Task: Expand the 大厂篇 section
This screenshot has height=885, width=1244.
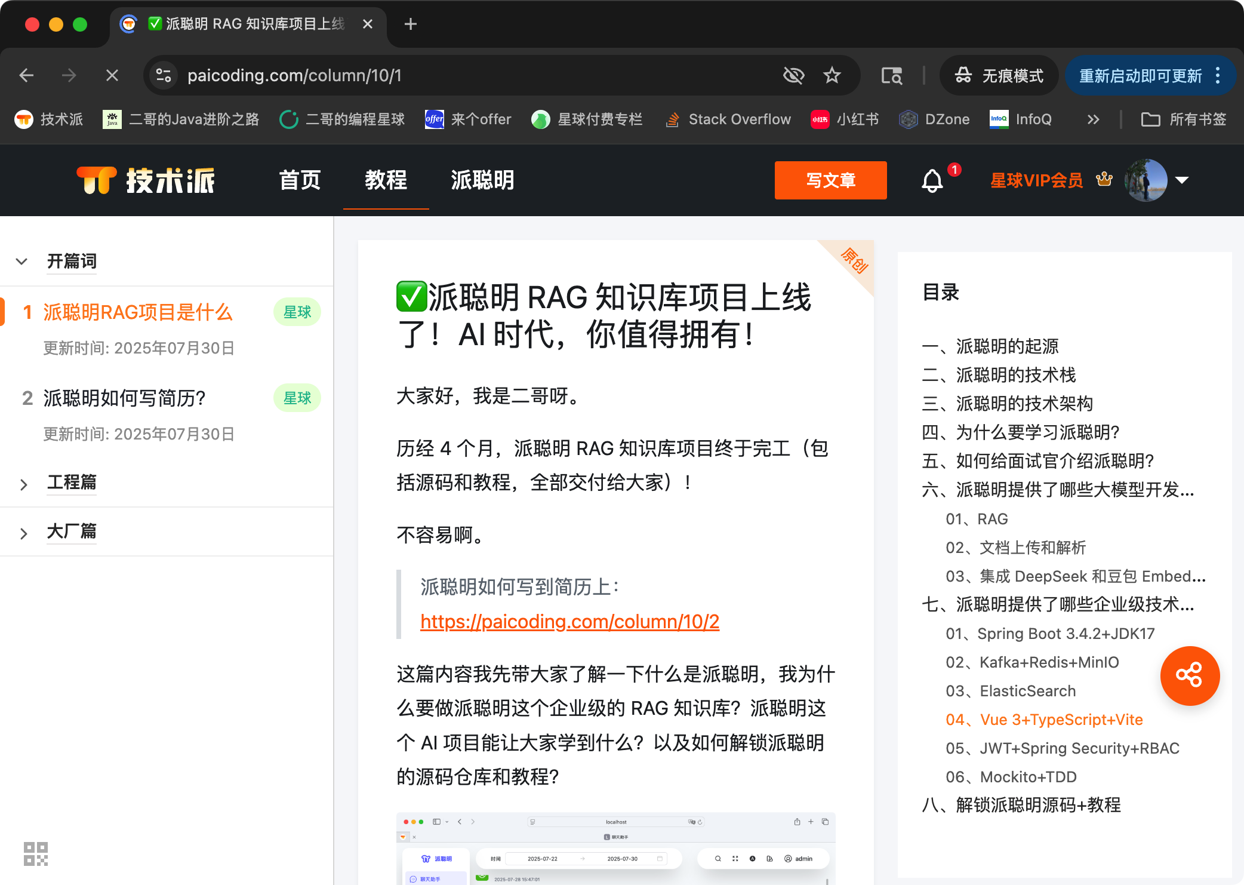Action: (x=23, y=533)
